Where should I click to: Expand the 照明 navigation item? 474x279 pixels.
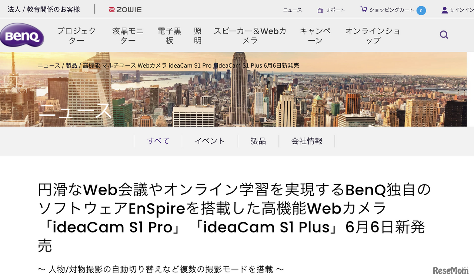198,36
